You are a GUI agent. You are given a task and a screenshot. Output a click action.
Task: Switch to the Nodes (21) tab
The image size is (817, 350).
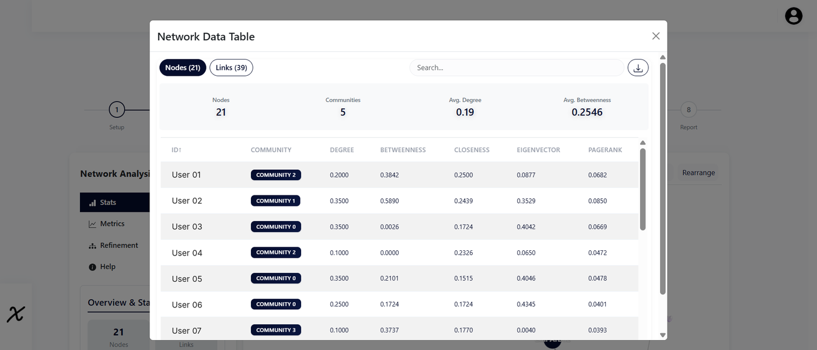click(x=183, y=68)
